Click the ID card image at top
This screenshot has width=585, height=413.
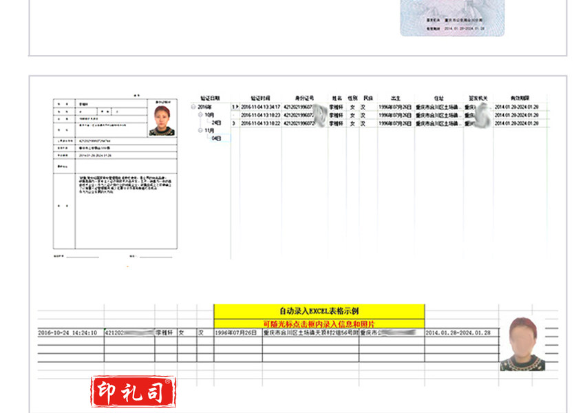pyautogui.click(x=452, y=18)
